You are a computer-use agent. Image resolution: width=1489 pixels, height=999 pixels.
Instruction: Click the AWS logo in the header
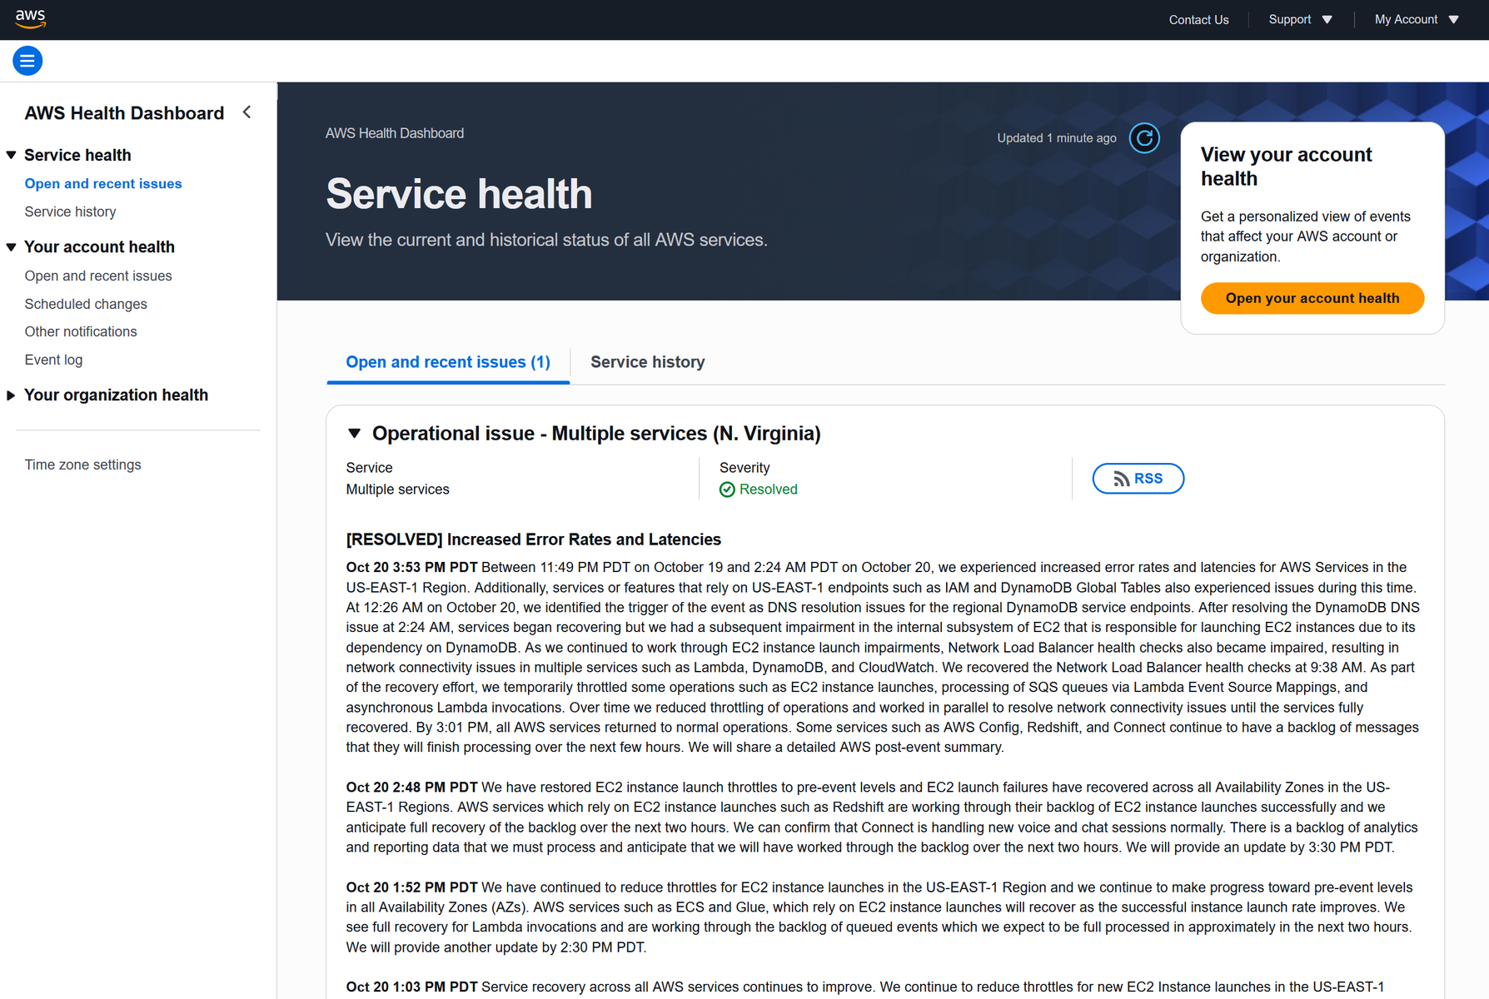(x=30, y=18)
